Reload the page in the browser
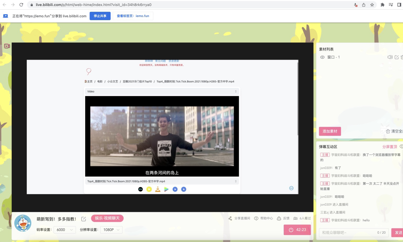403x242 pixels. click(x=21, y=5)
